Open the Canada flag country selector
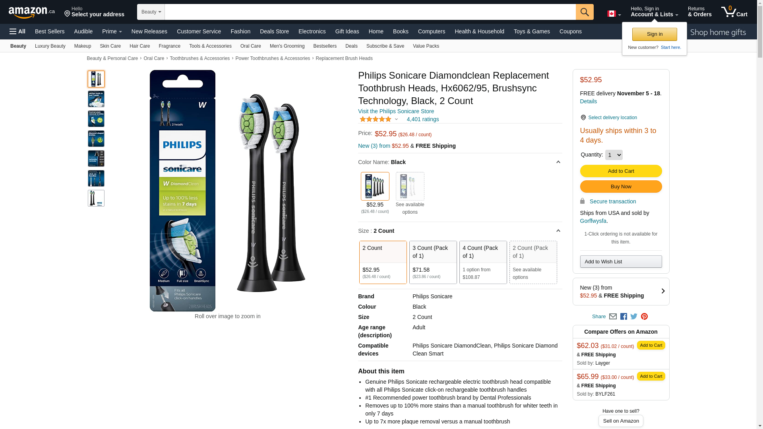Image resolution: width=763 pixels, height=429 pixels. tap(614, 14)
